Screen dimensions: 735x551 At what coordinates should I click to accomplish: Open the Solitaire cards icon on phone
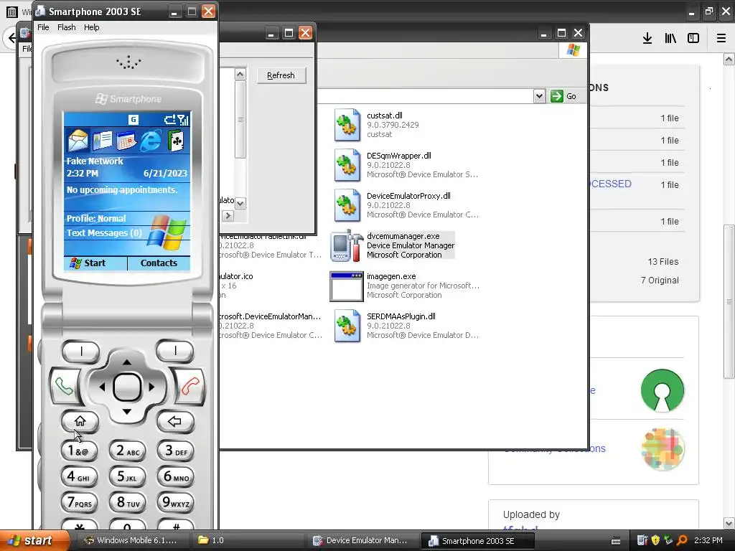tap(175, 140)
